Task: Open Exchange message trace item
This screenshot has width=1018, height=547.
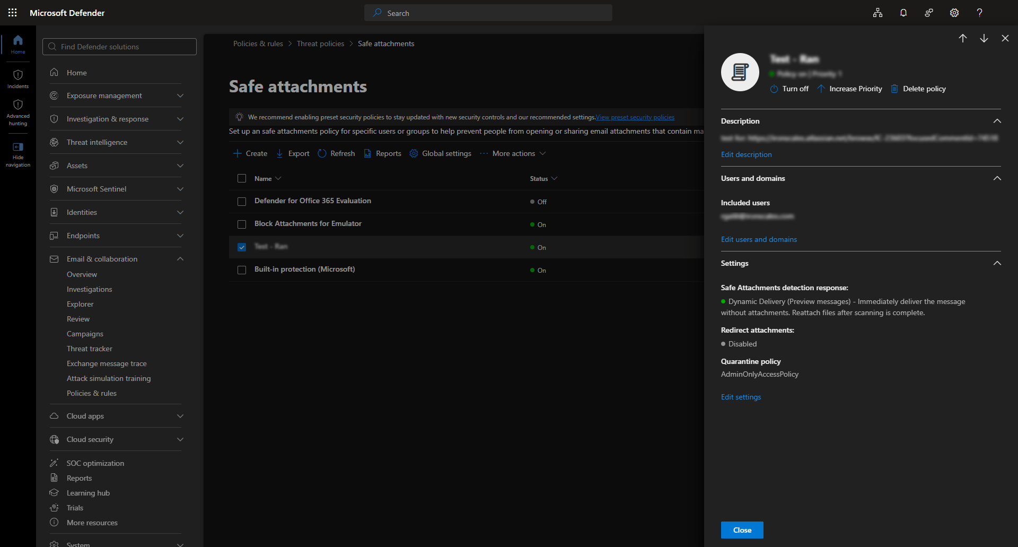Action: point(107,363)
